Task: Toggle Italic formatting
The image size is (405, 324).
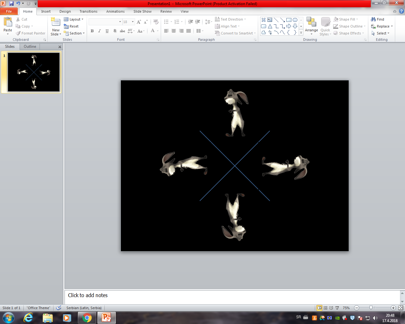Action: tap(99, 31)
